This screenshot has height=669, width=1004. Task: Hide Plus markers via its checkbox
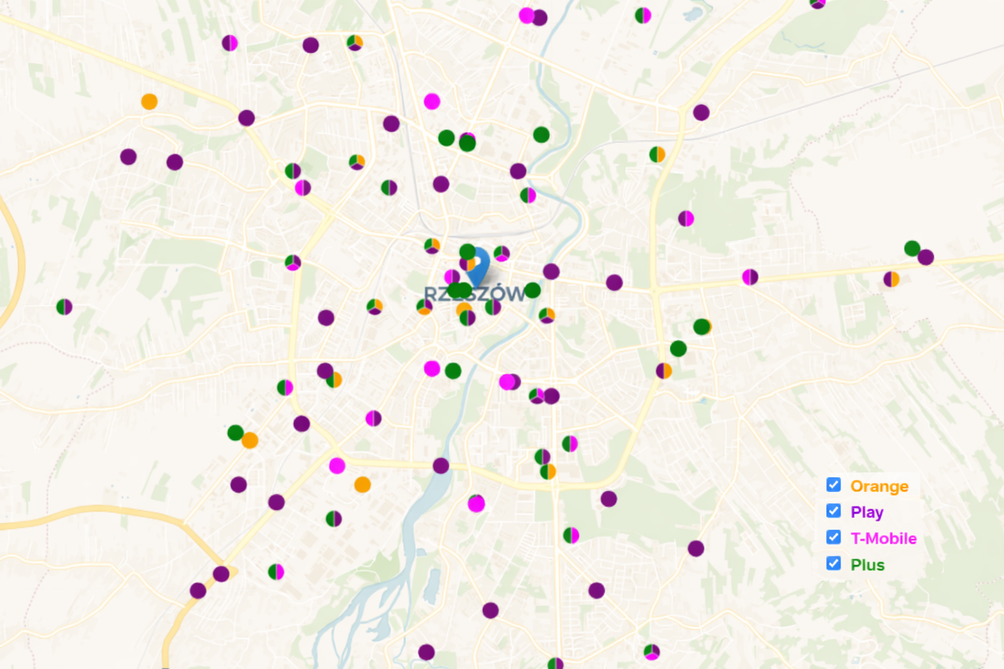(x=833, y=563)
